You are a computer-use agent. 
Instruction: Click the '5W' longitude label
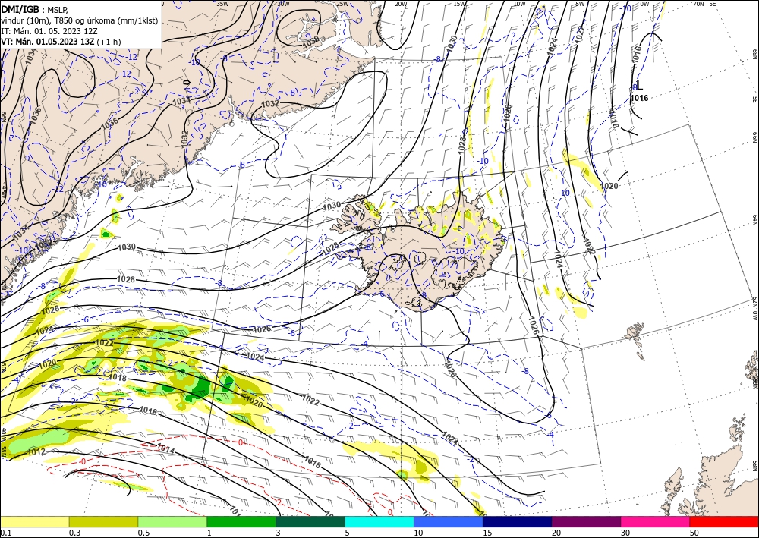pyautogui.click(x=580, y=4)
